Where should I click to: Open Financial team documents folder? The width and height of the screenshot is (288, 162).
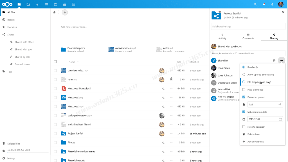pyautogui.click(x=81, y=152)
